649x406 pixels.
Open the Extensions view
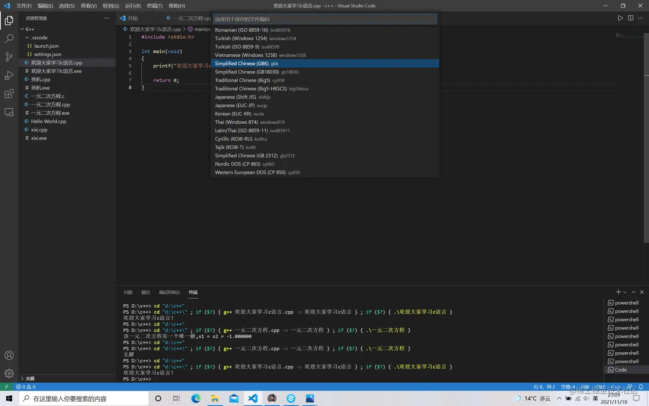(9, 94)
